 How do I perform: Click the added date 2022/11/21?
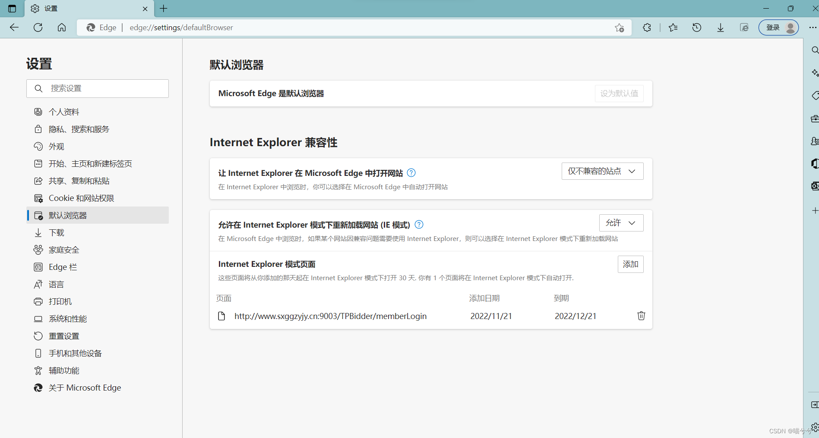pos(491,316)
